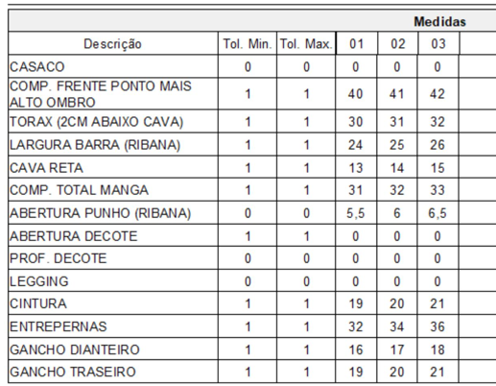496x386 pixels.
Task: Select size column header 01
Action: click(356, 43)
